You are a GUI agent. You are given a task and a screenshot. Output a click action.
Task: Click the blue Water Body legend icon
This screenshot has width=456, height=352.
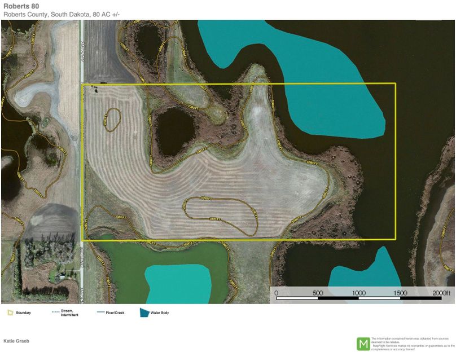coord(144,312)
